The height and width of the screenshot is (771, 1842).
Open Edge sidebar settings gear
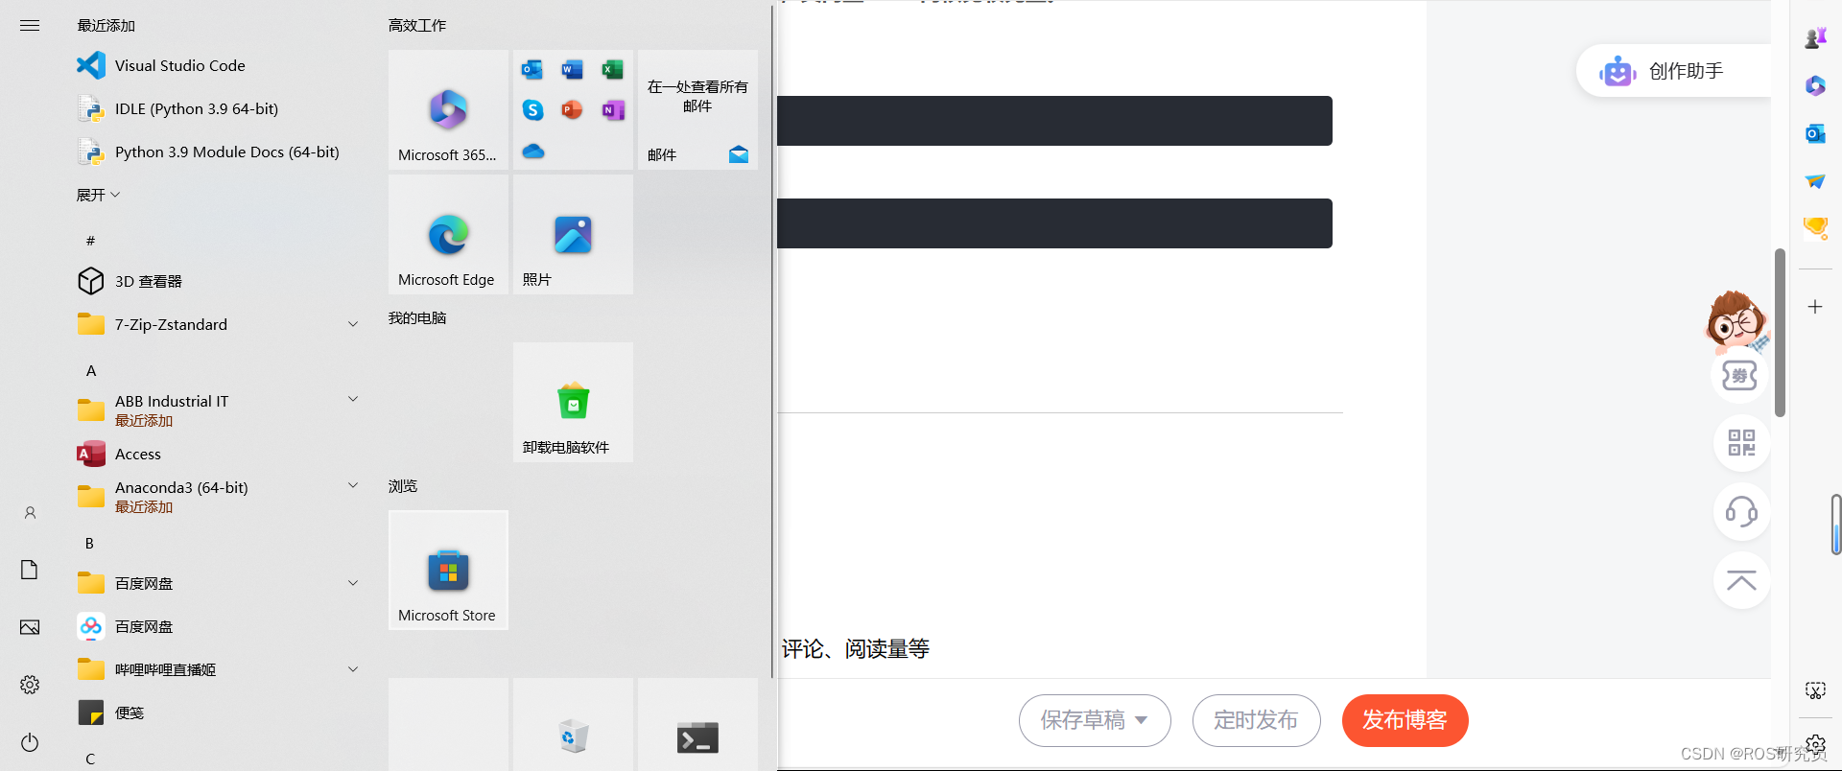tap(1815, 743)
